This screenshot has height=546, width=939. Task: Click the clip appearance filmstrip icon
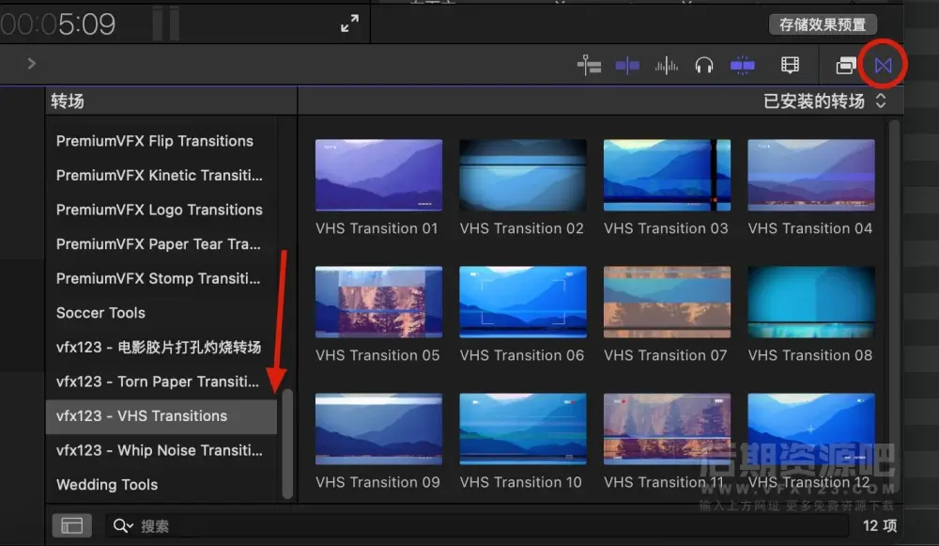790,65
